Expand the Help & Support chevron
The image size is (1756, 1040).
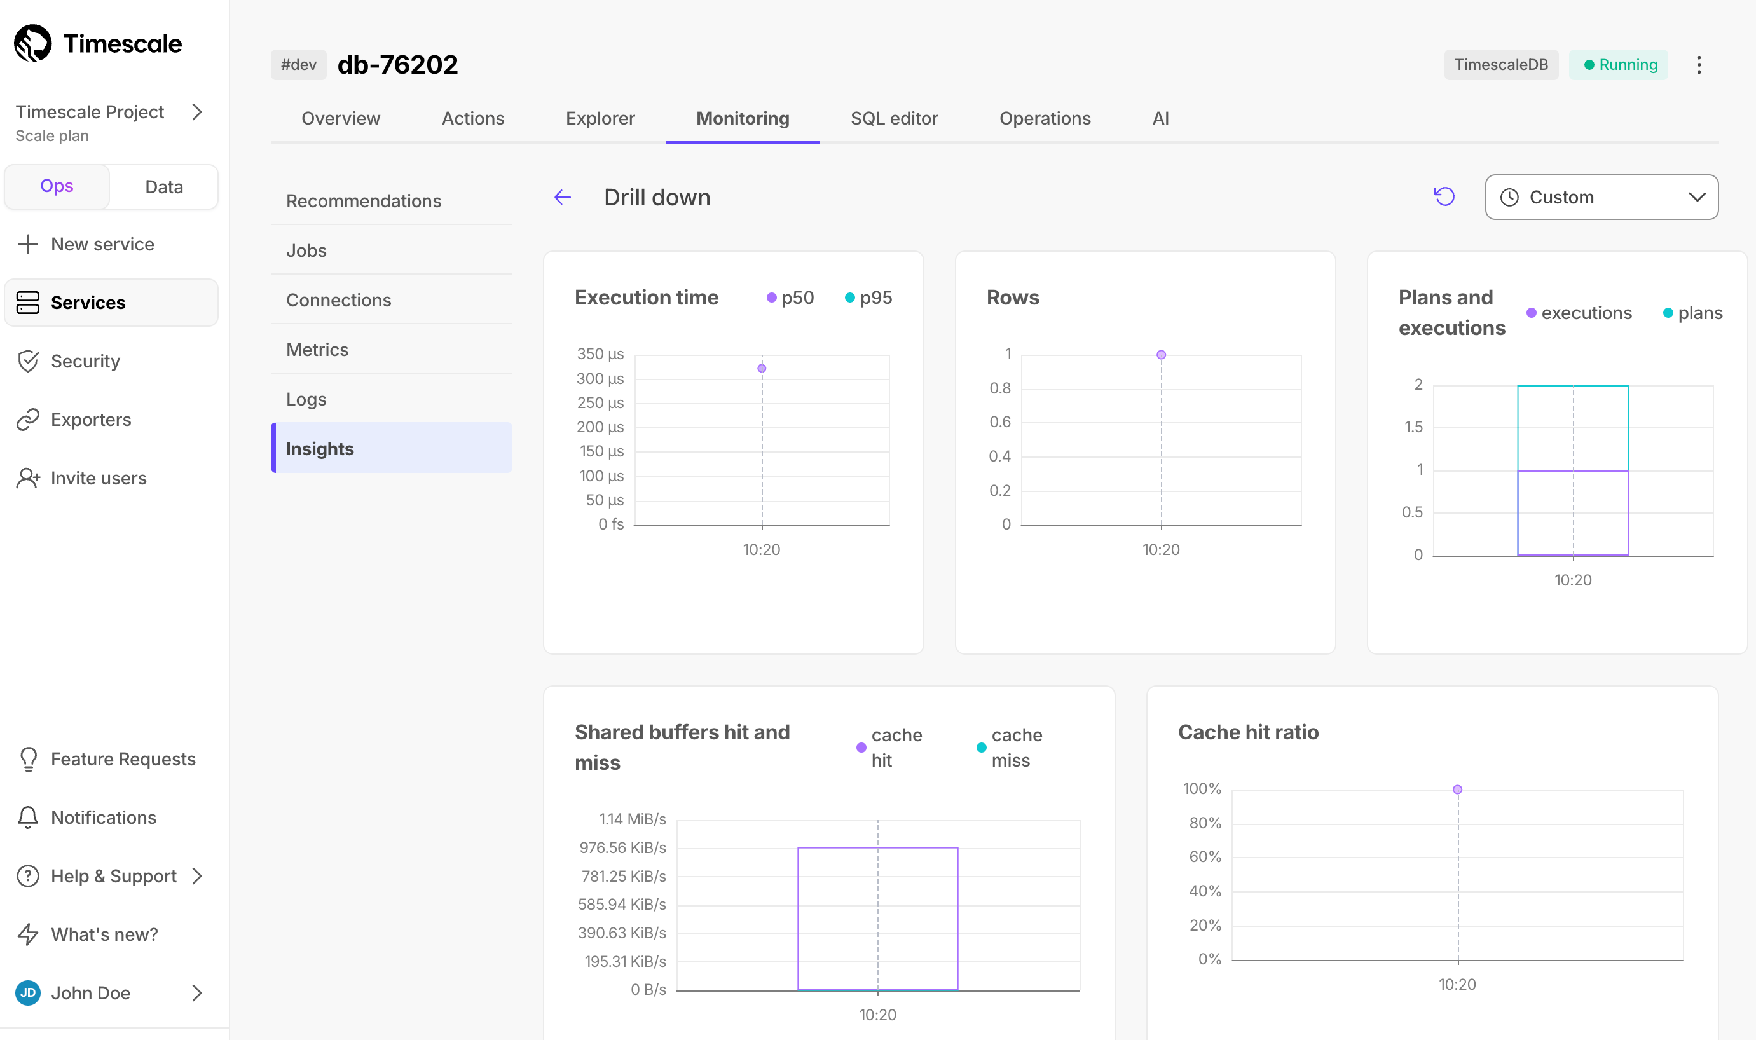(x=197, y=876)
